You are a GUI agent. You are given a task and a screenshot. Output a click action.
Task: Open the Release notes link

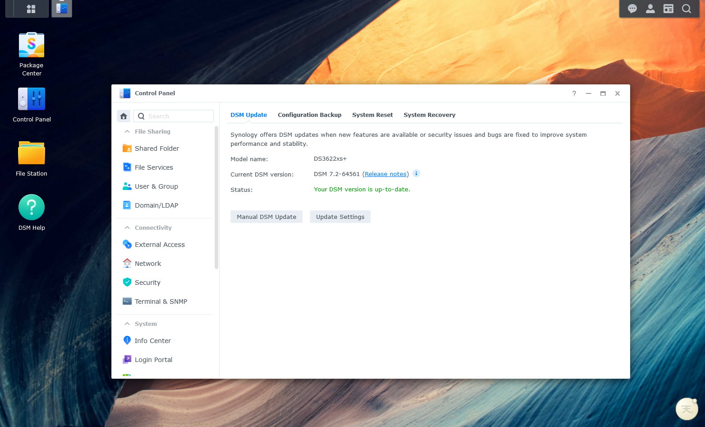tap(386, 174)
